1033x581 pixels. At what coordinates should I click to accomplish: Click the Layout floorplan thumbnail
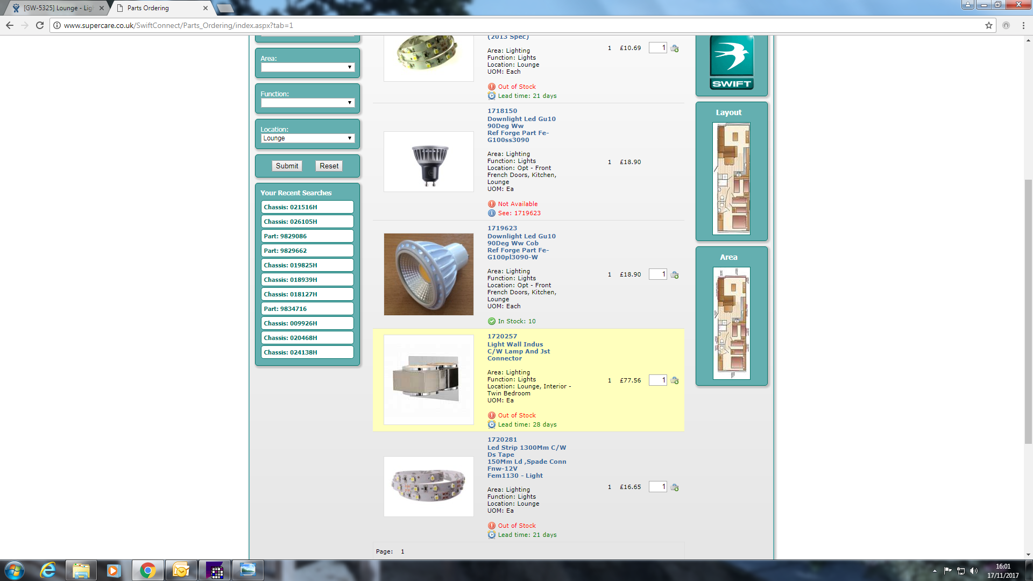click(731, 178)
